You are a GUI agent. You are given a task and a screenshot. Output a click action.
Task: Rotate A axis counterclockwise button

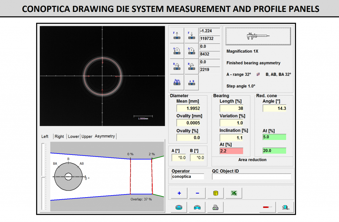177,51
